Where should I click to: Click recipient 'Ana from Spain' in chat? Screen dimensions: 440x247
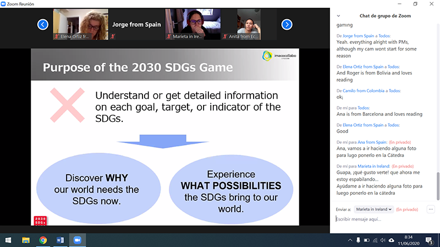point(372,142)
